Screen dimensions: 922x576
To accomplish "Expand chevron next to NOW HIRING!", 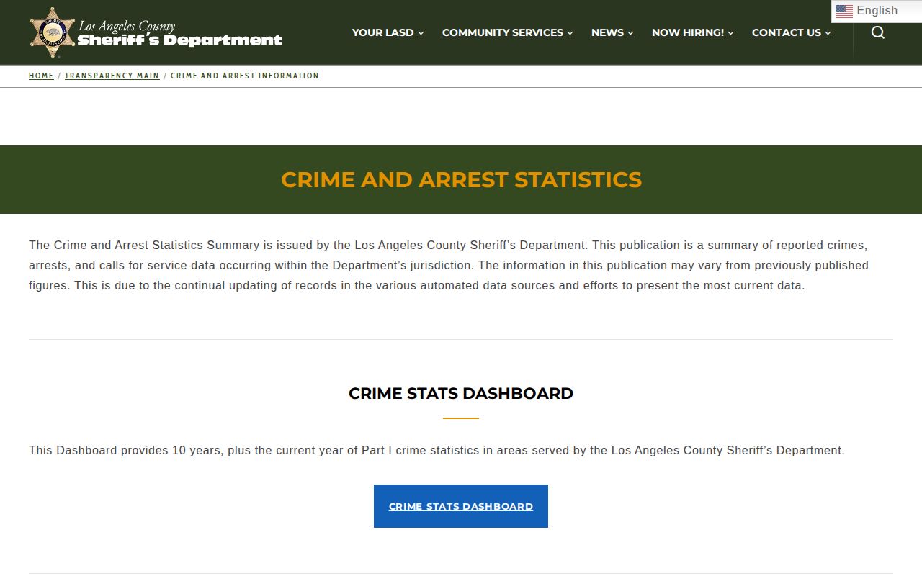I will tap(730, 33).
